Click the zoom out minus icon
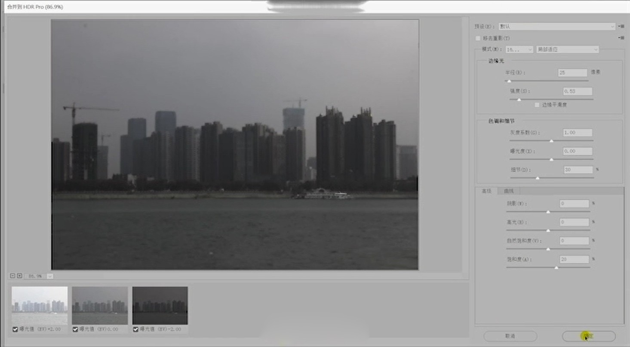 (13, 276)
